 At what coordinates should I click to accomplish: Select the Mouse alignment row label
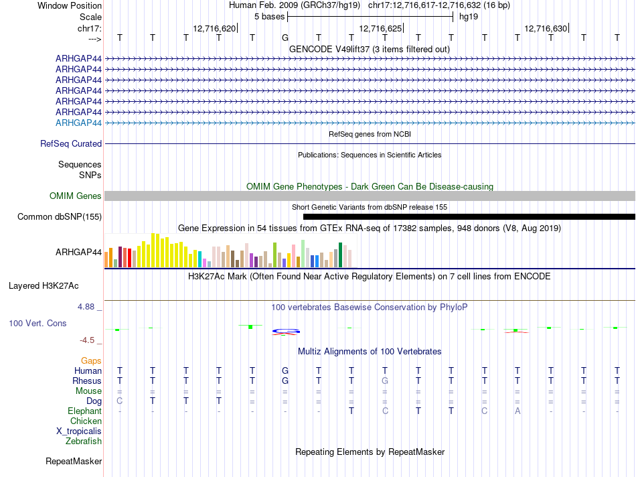point(88,391)
